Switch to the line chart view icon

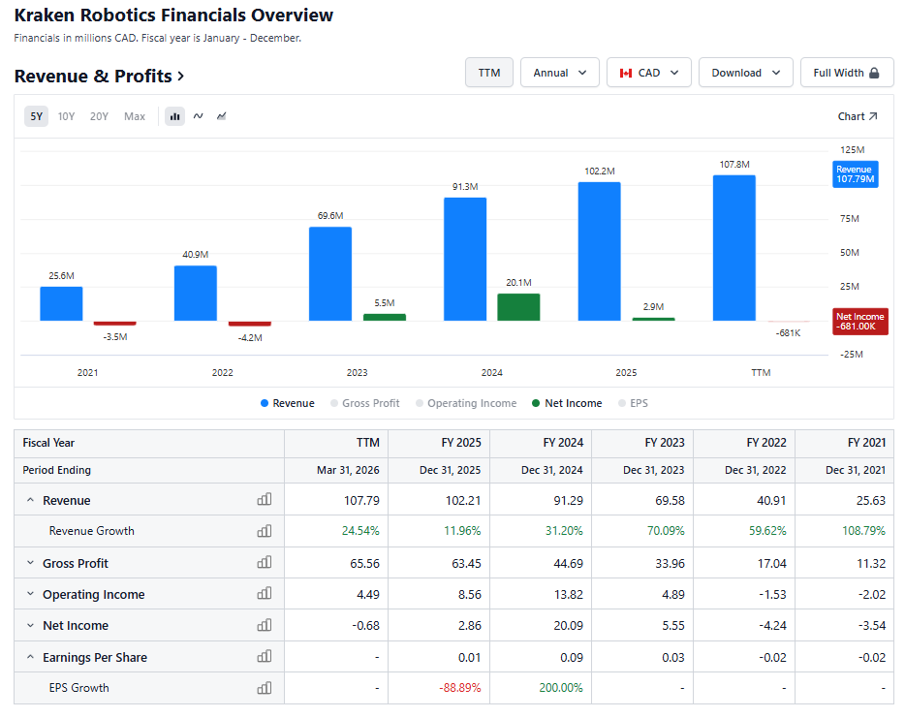198,116
